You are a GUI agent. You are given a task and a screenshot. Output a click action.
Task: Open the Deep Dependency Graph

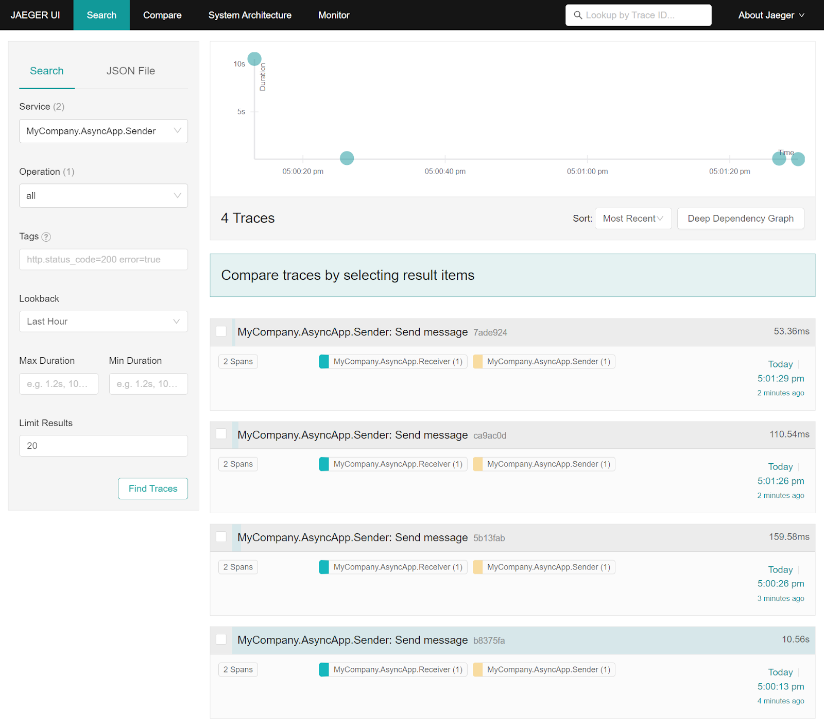(741, 218)
